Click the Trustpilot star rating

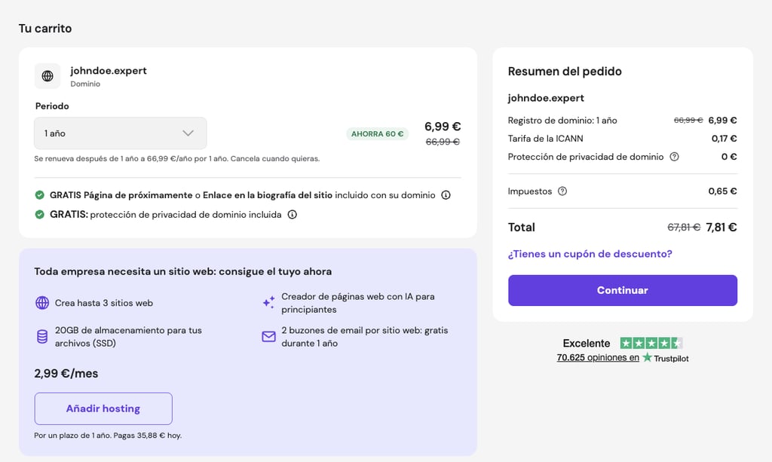[651, 343]
